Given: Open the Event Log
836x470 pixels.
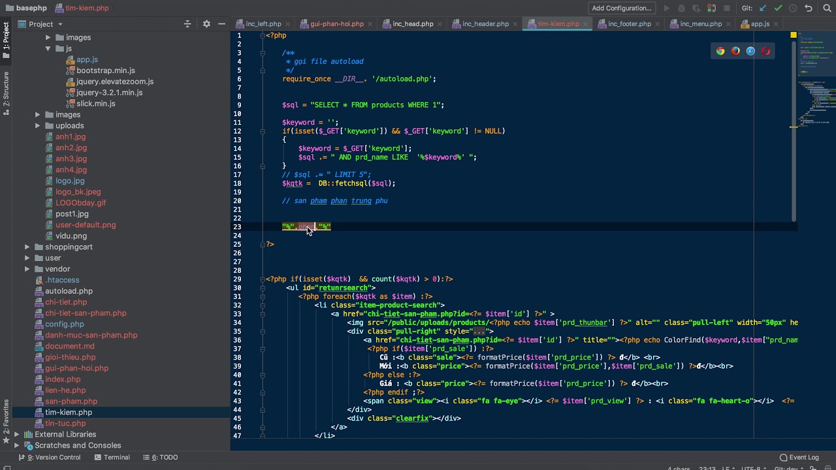Looking at the screenshot, I should coord(799,458).
